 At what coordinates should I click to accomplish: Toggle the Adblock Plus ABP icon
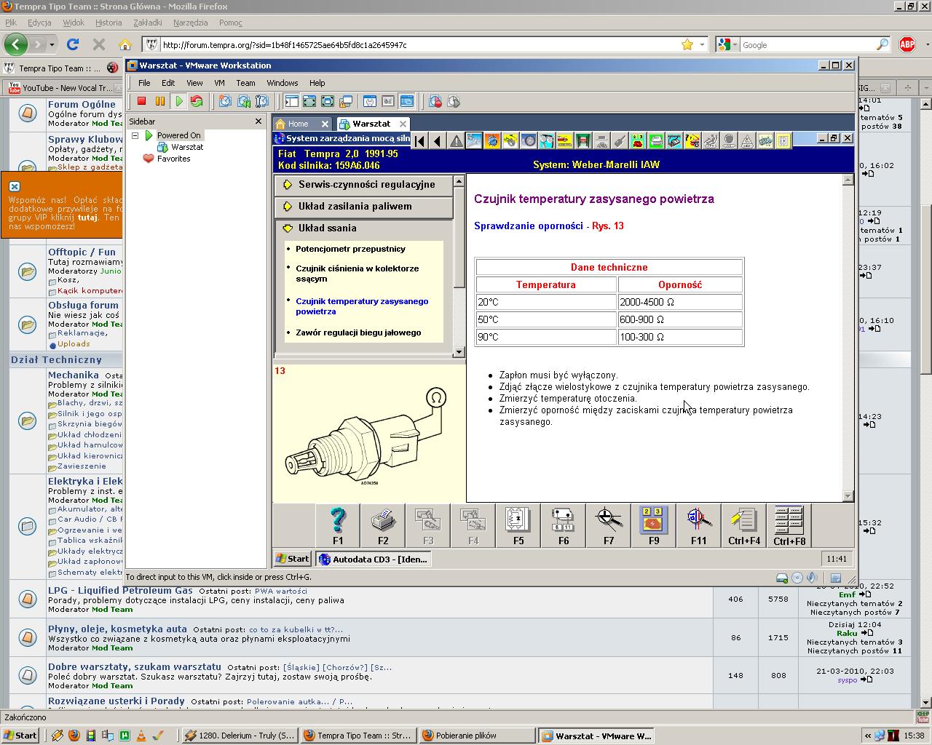tap(907, 45)
